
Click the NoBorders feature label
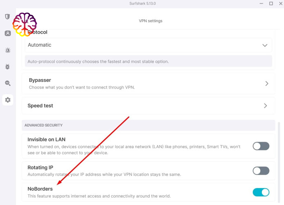click(40, 189)
